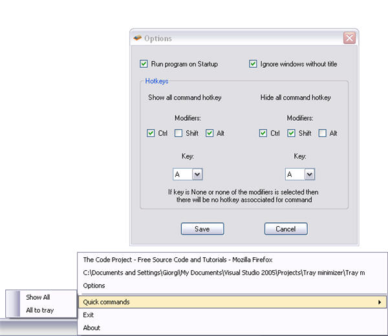
Task: Open Key dropdown arrow for Show all command
Action: (x=197, y=174)
